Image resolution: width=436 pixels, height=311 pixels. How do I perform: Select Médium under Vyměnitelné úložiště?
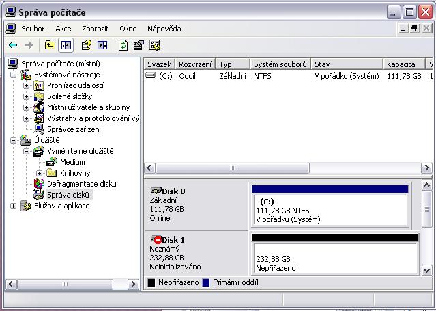[72, 162]
